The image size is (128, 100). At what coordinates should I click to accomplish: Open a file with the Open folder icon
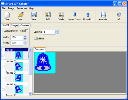21,15
